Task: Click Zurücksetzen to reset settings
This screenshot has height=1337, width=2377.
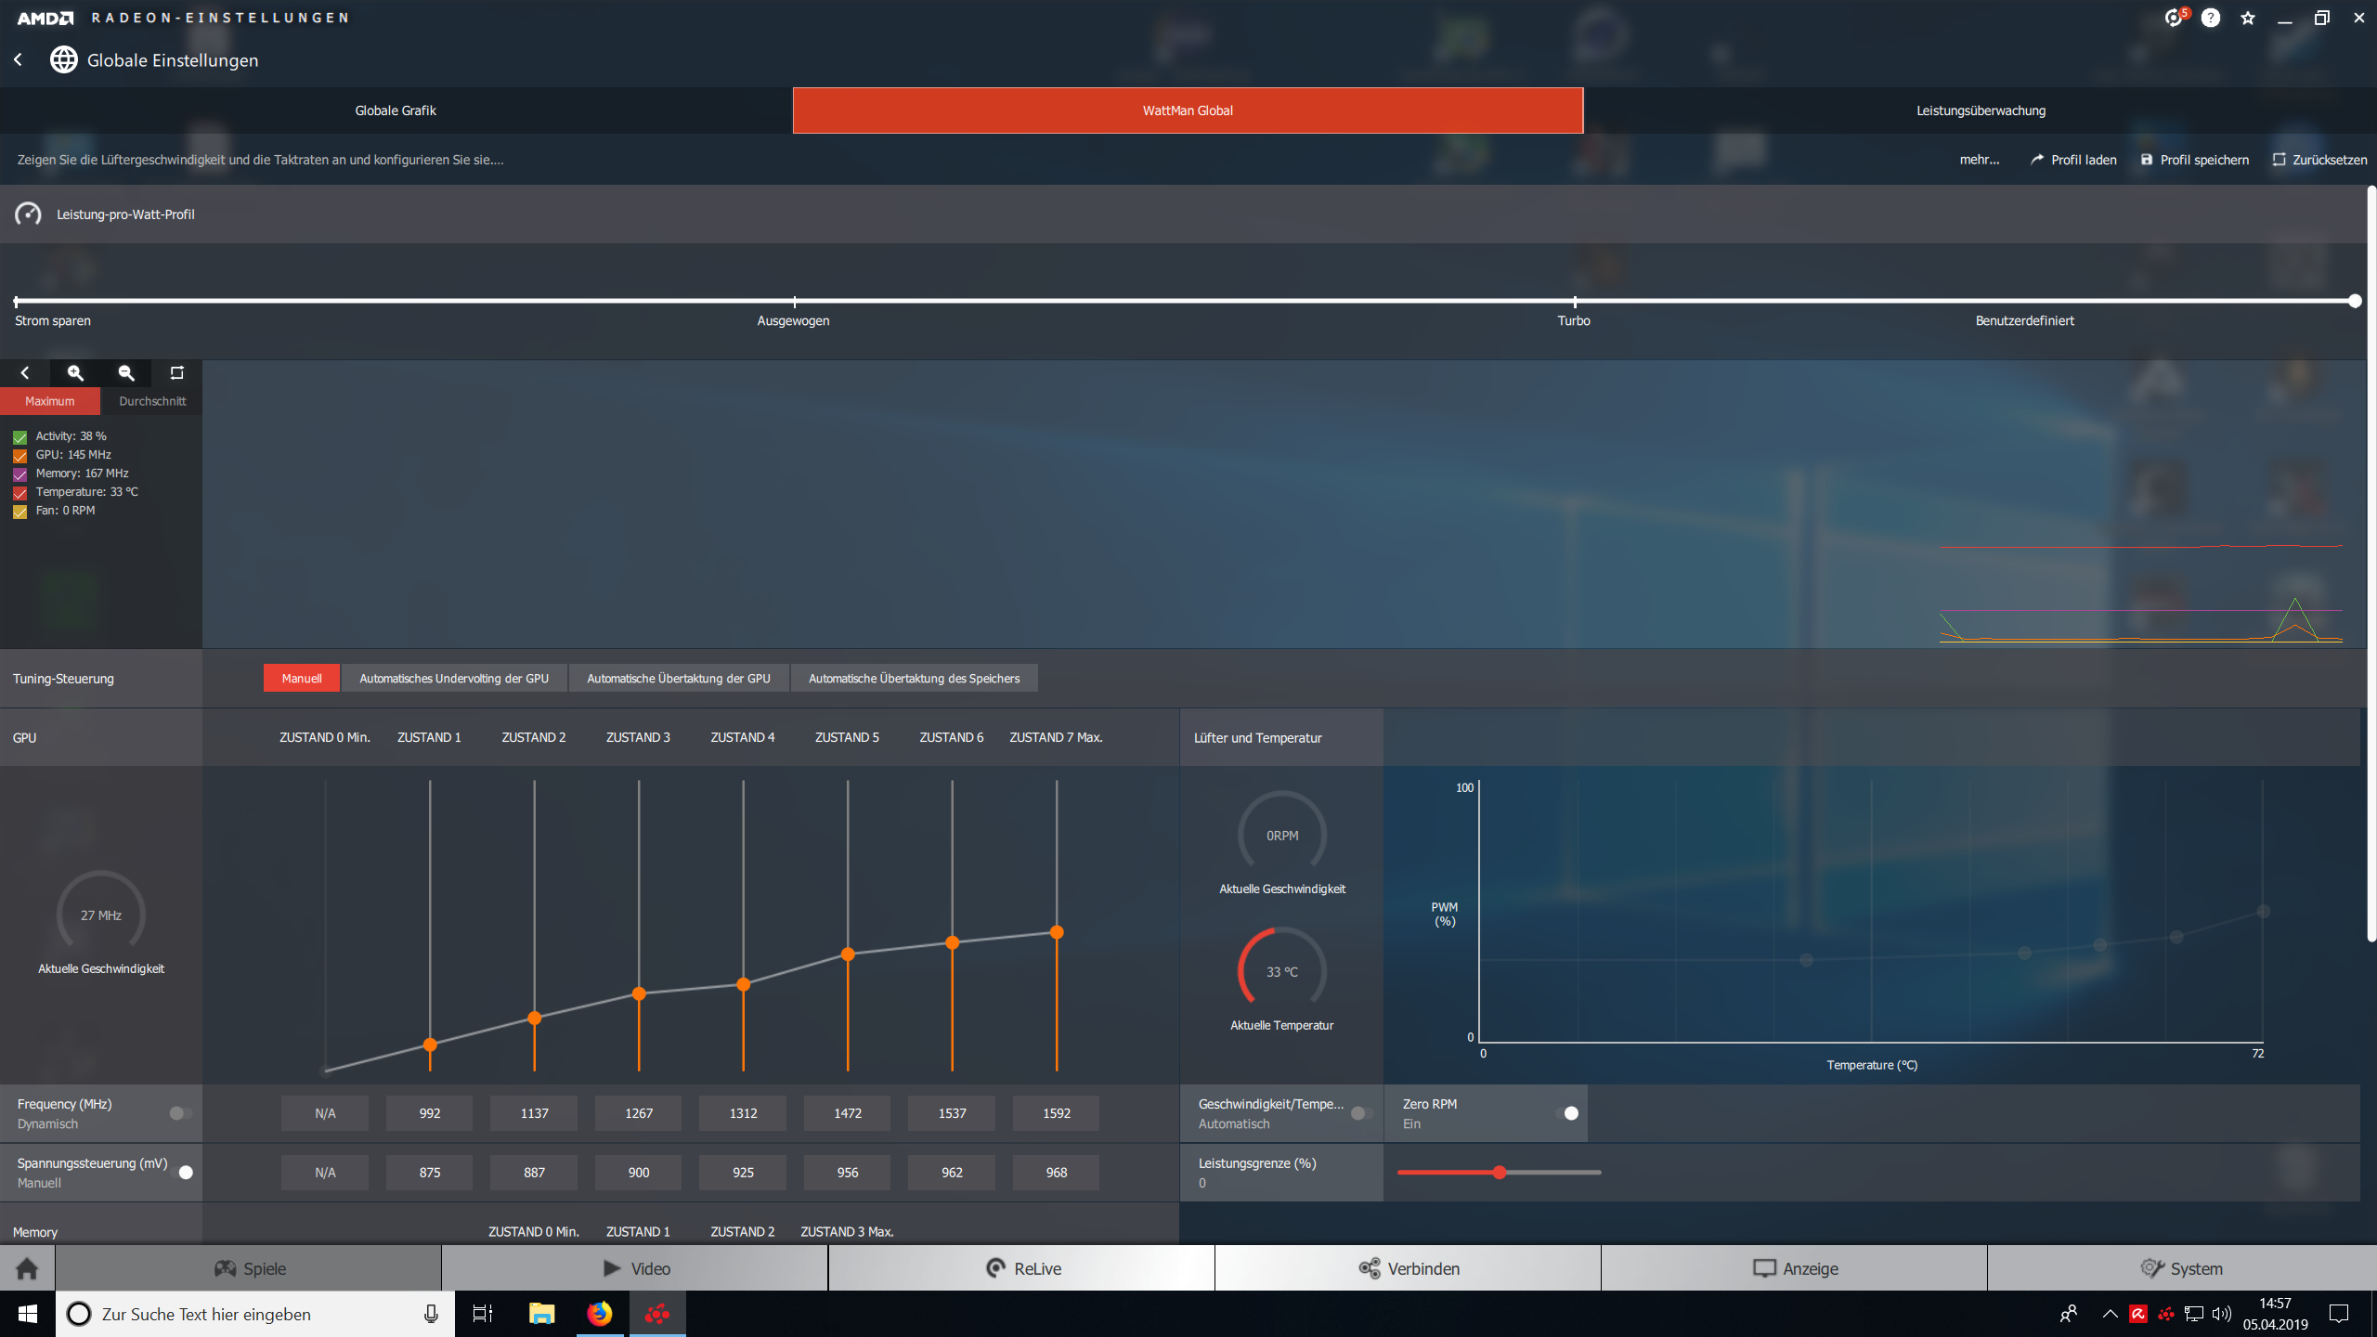Action: pos(2319,160)
